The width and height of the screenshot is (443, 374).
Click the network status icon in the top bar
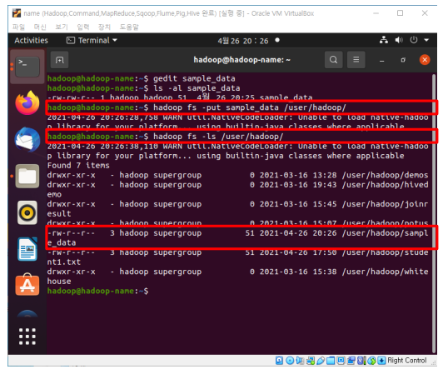pos(383,40)
